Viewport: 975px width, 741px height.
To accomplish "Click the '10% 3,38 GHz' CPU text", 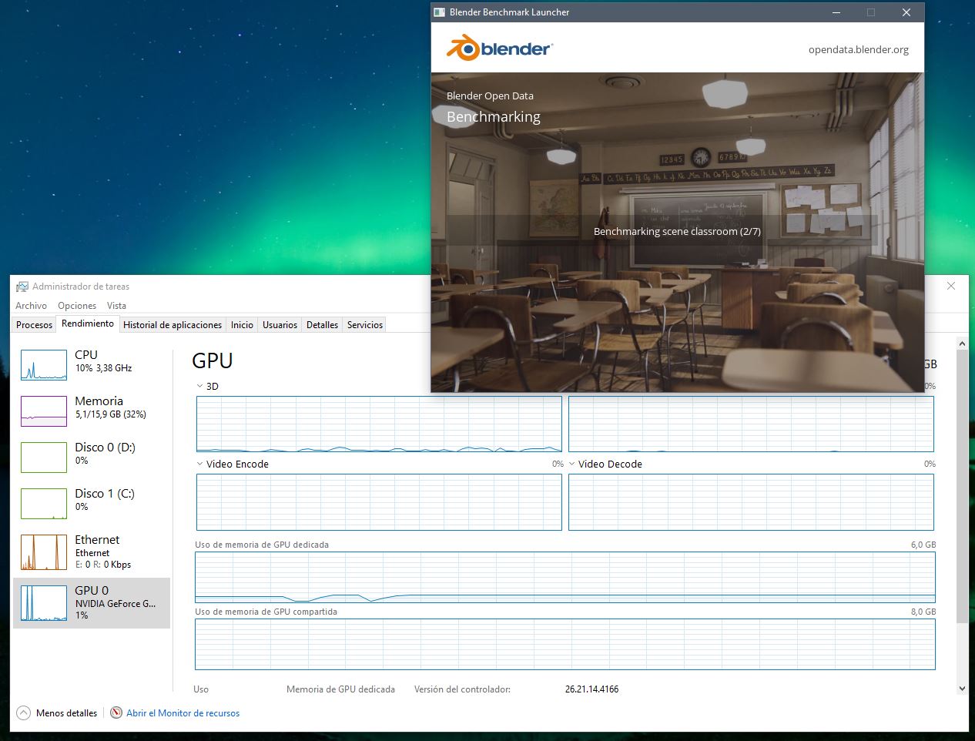I will [103, 368].
